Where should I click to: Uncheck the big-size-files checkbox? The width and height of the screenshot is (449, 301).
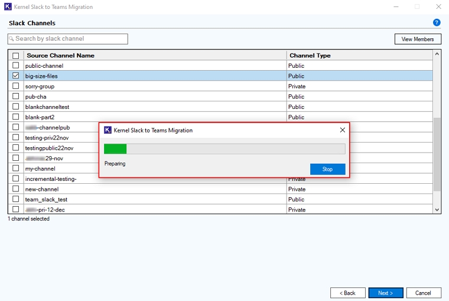pos(16,75)
